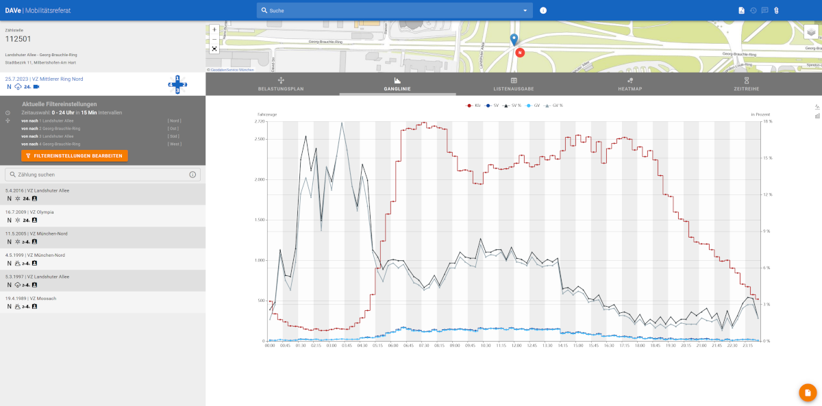Zoom in on the map
Screen dimensions: 822x406
click(214, 29)
